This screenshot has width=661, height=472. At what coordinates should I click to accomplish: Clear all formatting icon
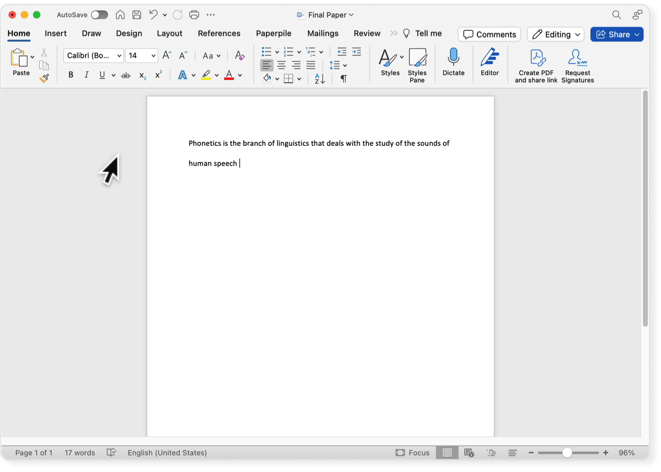click(x=240, y=56)
